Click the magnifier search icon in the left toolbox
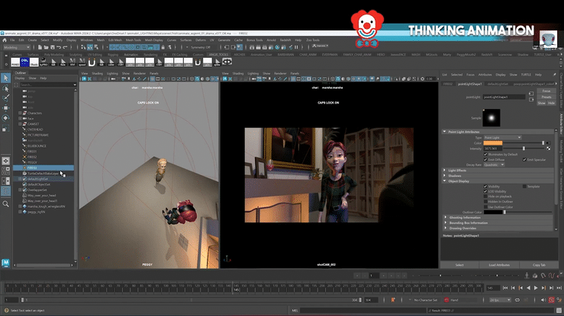 (6, 204)
